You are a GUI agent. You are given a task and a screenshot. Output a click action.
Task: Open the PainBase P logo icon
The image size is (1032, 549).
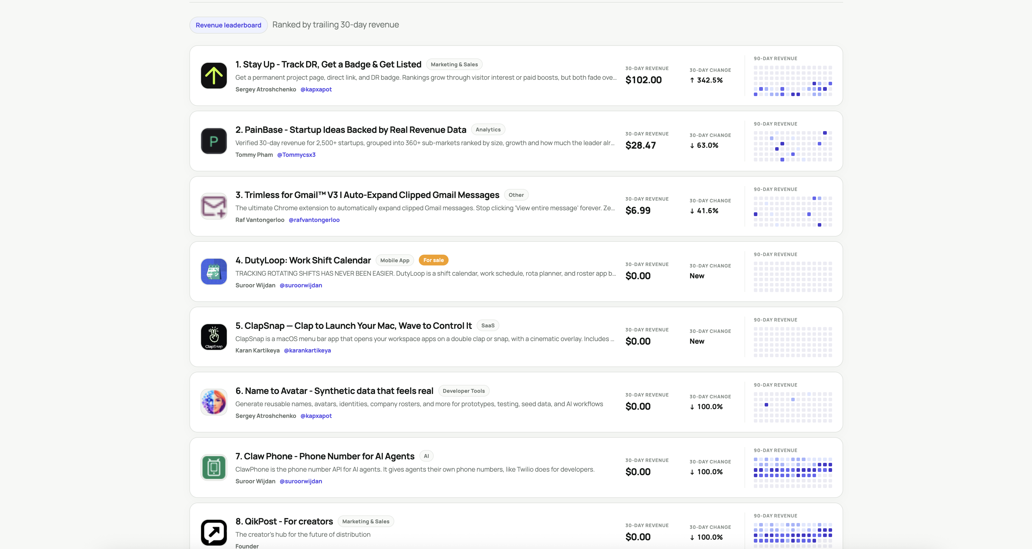click(214, 141)
